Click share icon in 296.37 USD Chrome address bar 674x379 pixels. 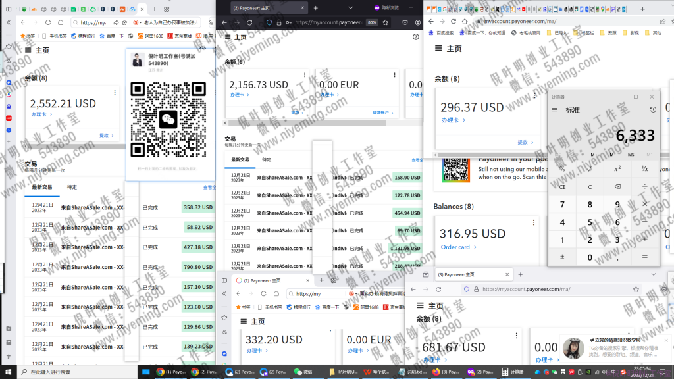pyautogui.click(x=662, y=21)
